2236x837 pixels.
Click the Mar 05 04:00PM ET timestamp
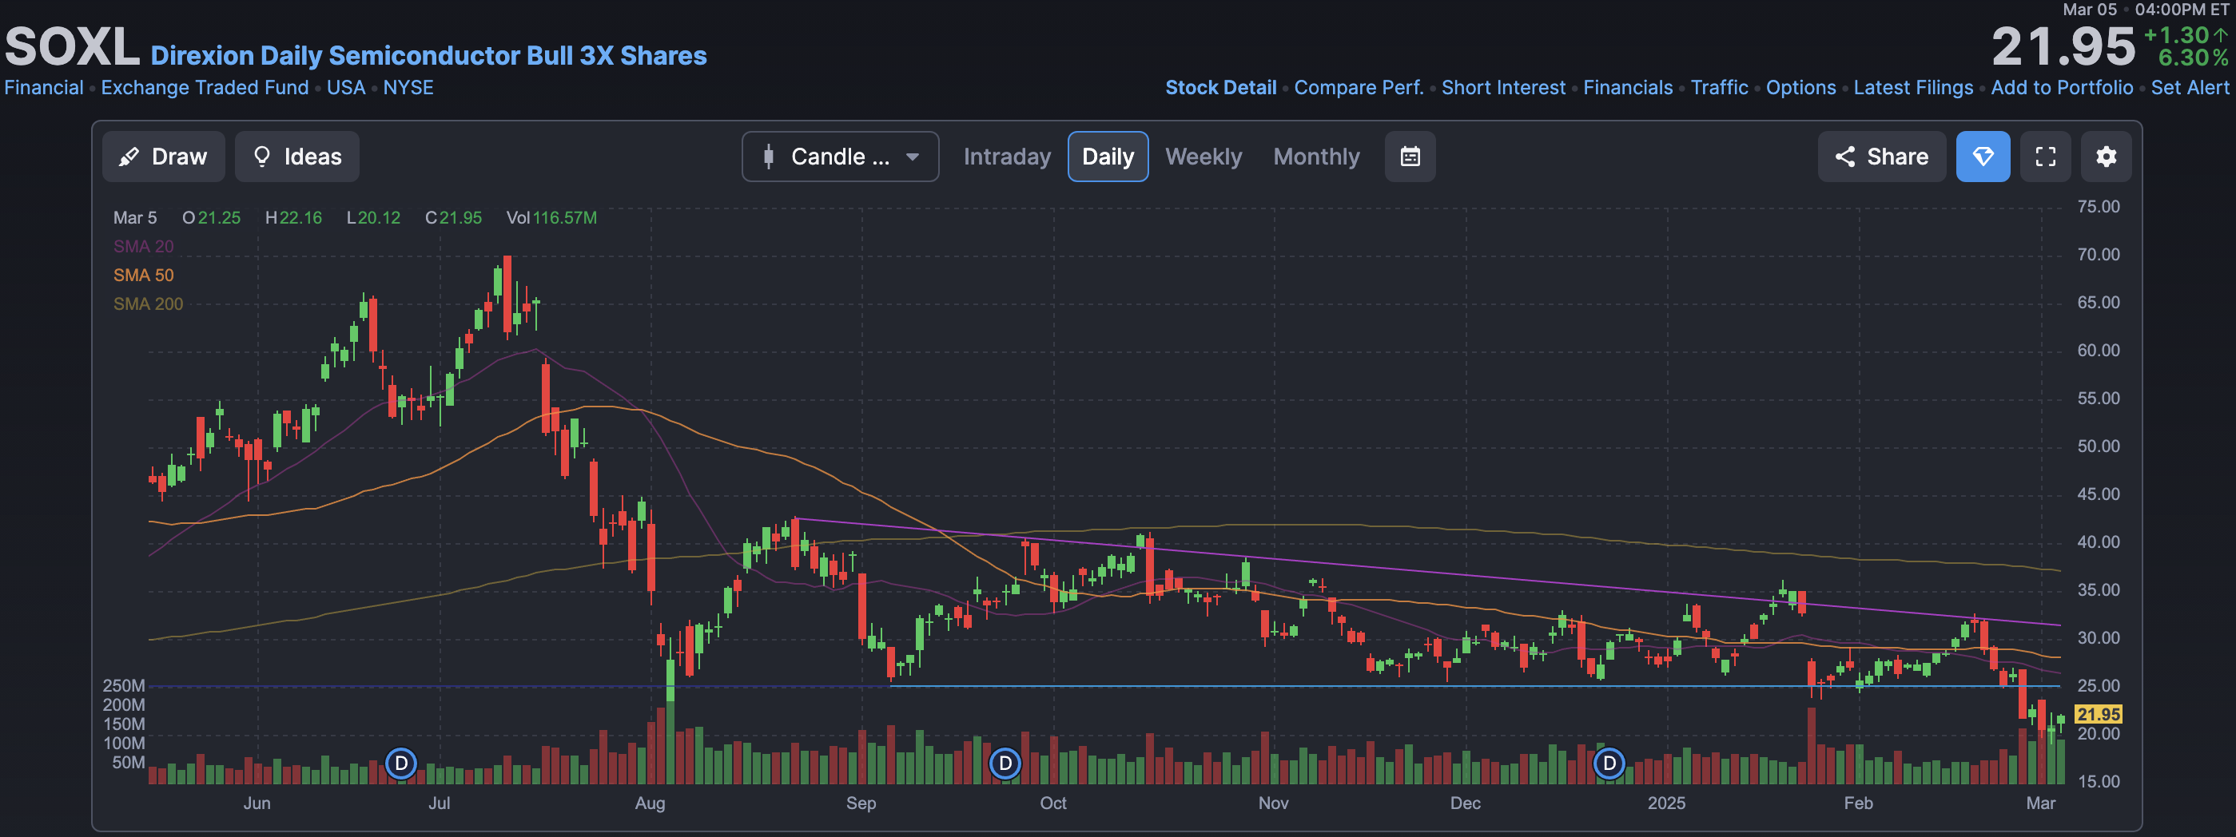pos(2145,10)
